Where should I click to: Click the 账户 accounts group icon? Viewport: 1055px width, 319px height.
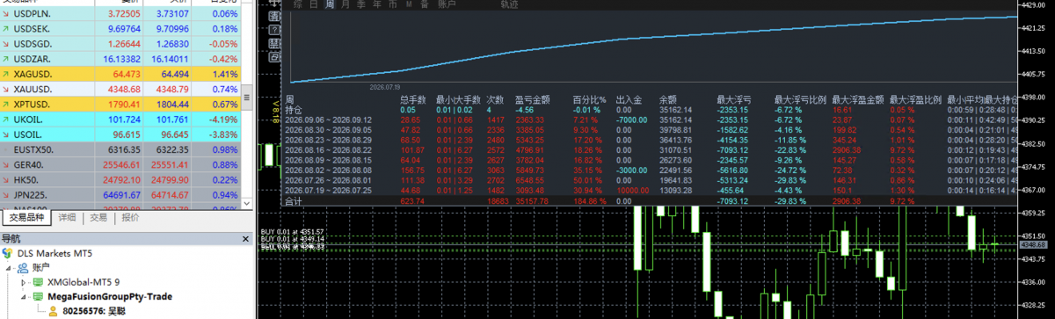click(x=23, y=267)
